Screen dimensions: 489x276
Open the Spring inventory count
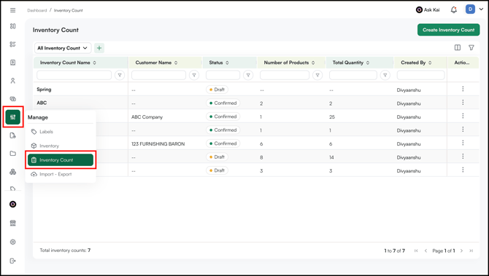click(44, 90)
